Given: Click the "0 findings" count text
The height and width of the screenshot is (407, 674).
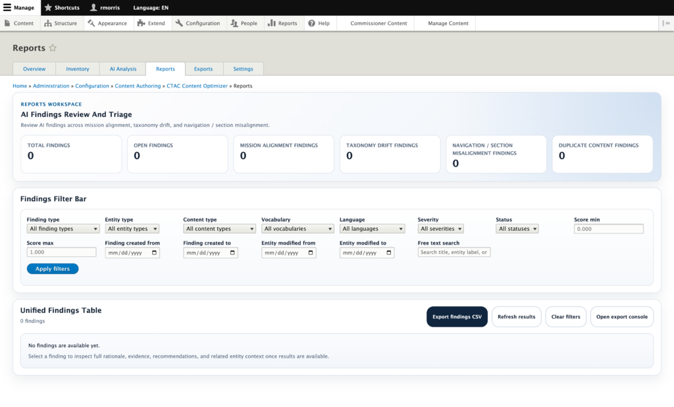Looking at the screenshot, I should click(32, 321).
